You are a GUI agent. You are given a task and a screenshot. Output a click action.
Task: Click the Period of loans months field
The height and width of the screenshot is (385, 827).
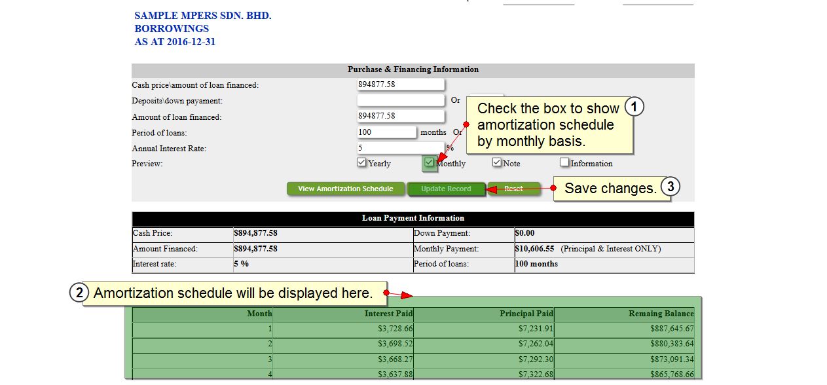(386, 132)
